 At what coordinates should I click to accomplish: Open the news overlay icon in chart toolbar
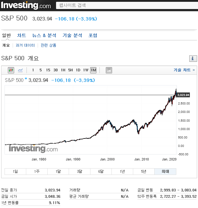109,70
